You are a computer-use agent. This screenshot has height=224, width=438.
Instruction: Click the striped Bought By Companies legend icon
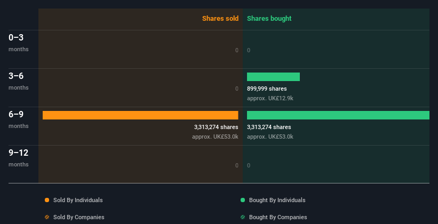(x=243, y=217)
